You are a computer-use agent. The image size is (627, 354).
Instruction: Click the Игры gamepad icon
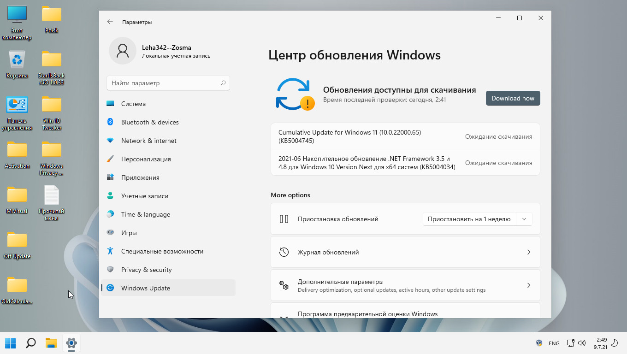coord(110,233)
